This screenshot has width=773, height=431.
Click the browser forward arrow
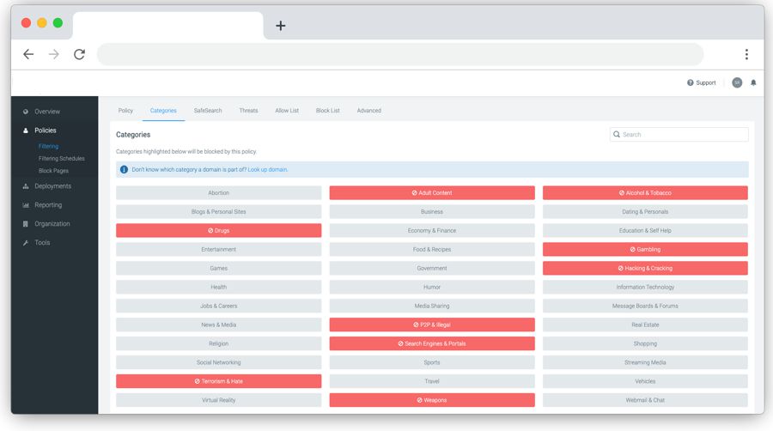54,54
